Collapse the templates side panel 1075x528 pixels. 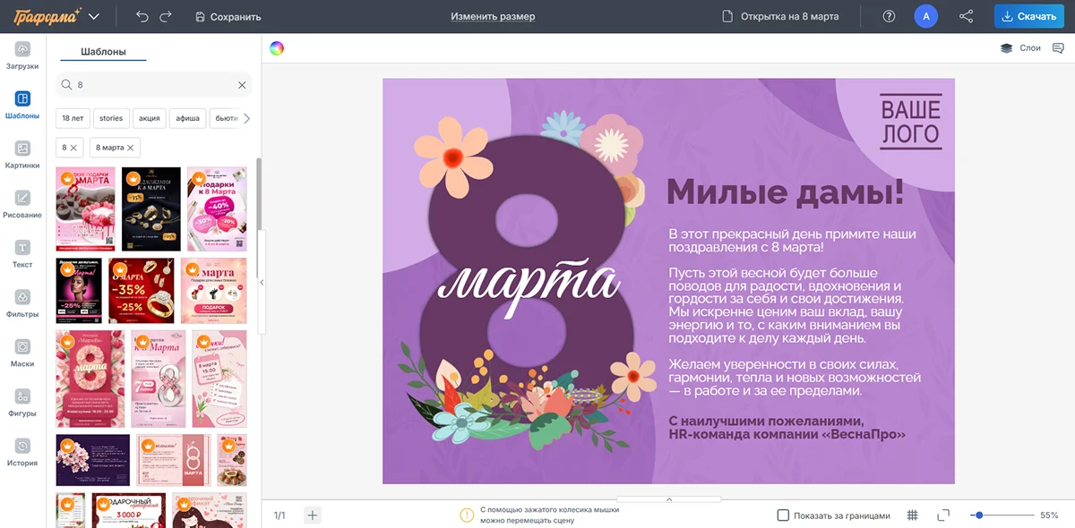pyautogui.click(x=262, y=282)
